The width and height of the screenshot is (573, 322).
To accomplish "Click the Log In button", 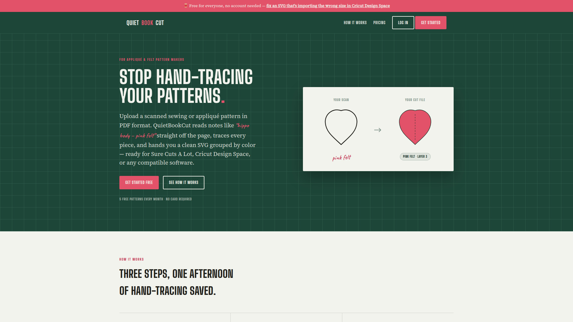I will coord(403,23).
